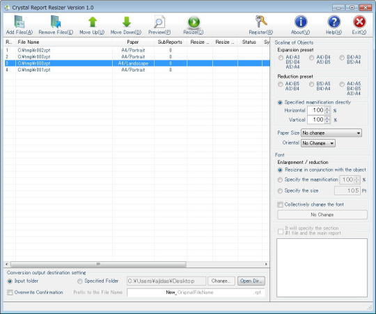The image size is (376, 314).
Task: Open the Help question mark icon
Action: [334, 22]
